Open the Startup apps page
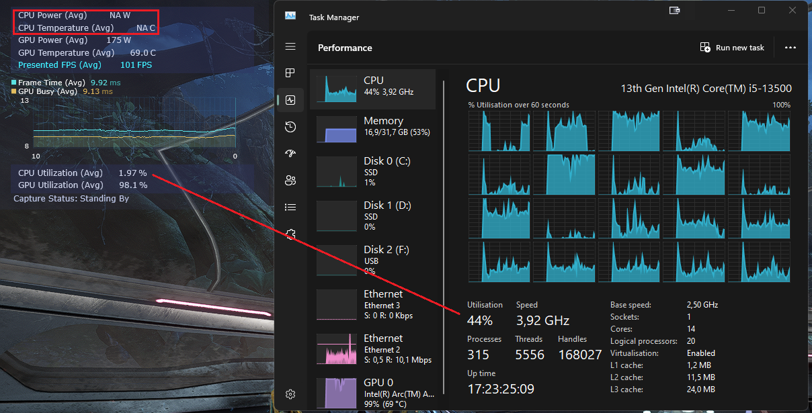Screen dimensions: 812x413 pyautogui.click(x=290, y=153)
